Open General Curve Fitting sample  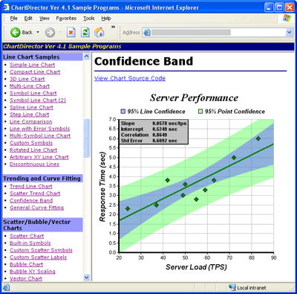point(36,208)
